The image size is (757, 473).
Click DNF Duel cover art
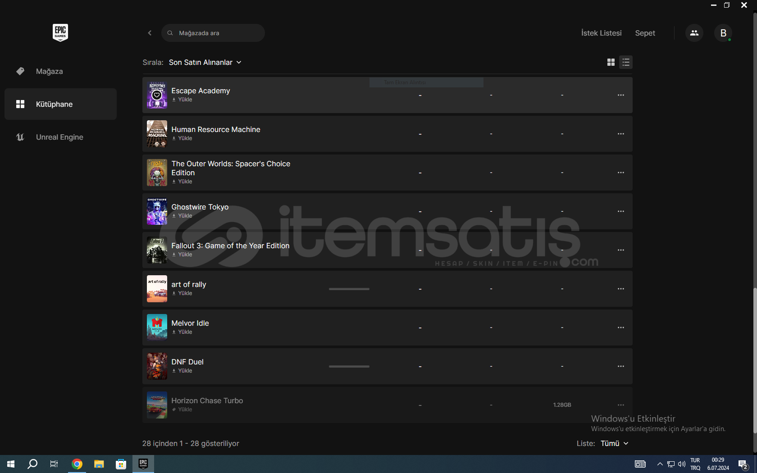(157, 366)
